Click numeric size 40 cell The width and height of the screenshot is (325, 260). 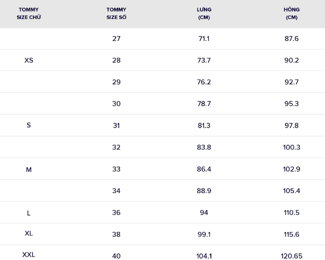(116, 256)
